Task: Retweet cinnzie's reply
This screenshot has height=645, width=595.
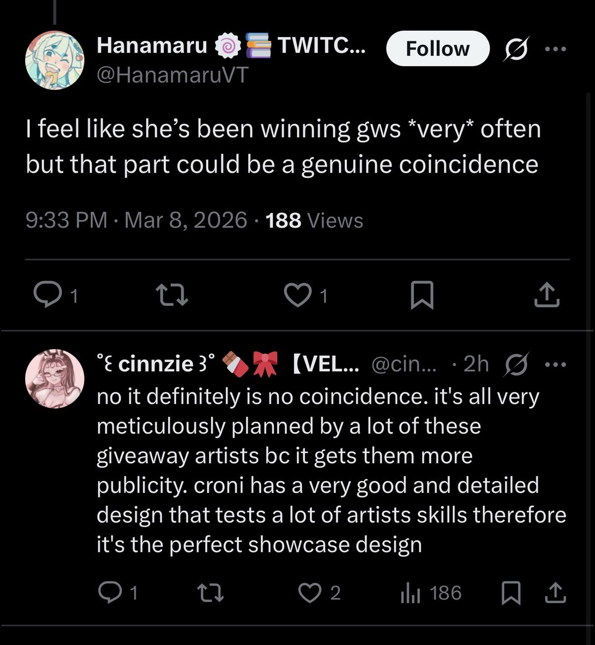Action: tap(211, 593)
